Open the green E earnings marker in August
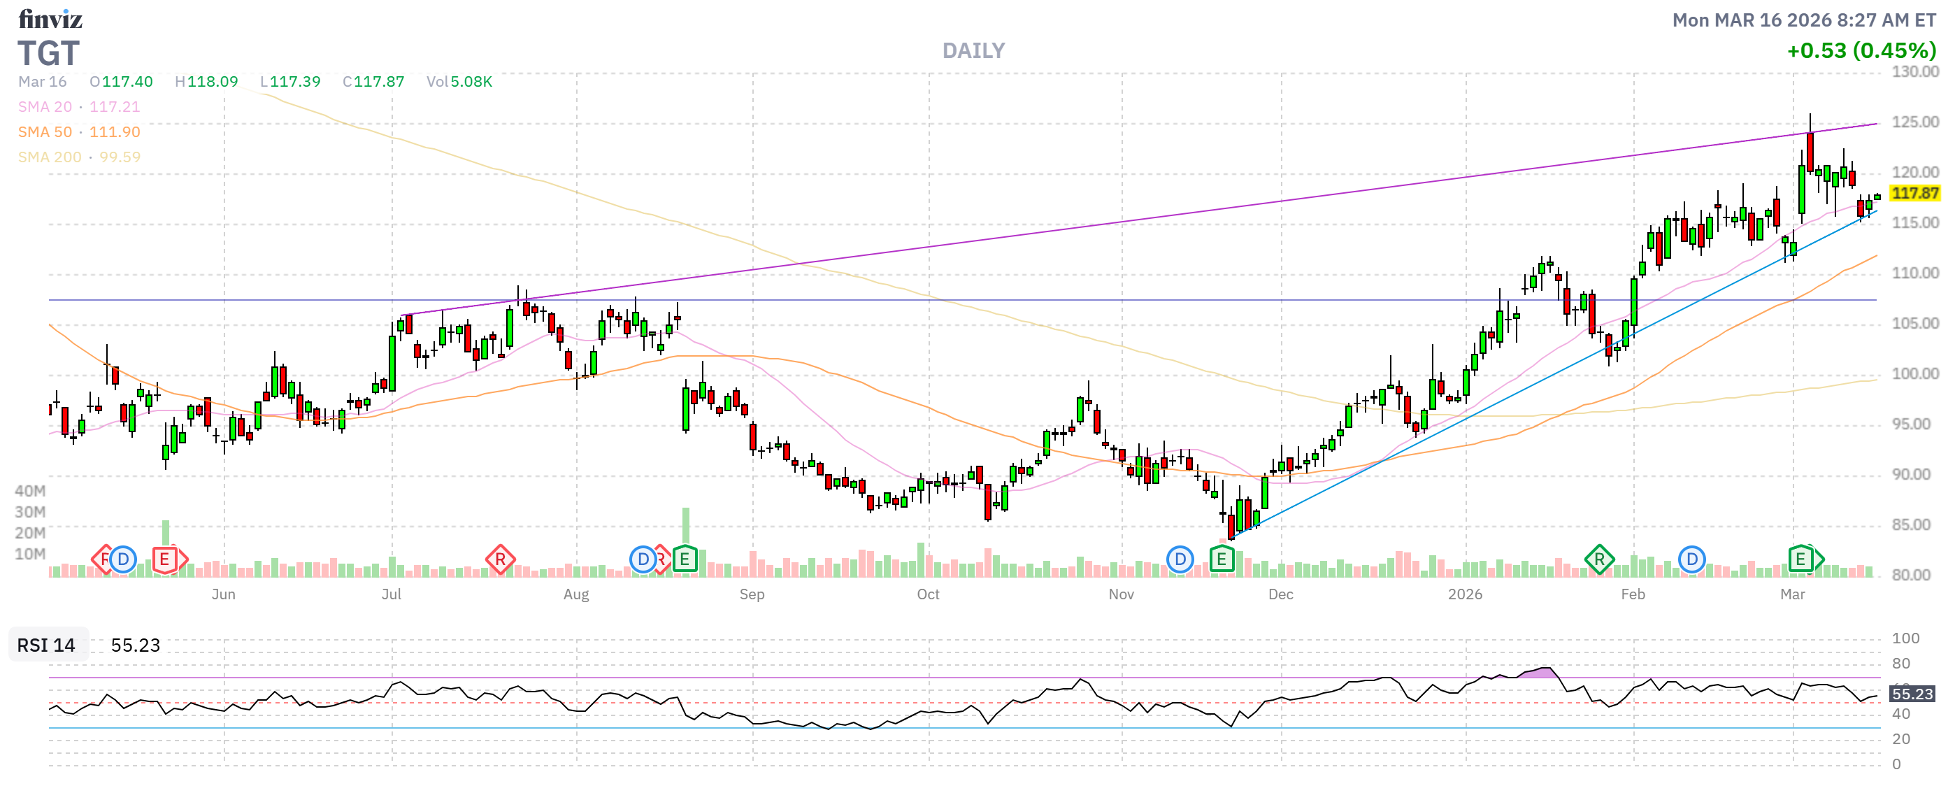The width and height of the screenshot is (1955, 786). [x=685, y=560]
